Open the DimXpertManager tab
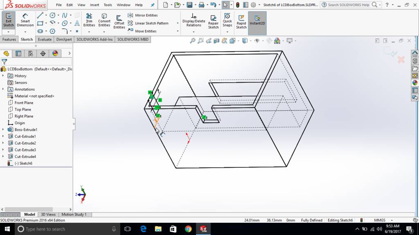Image resolution: width=419 pixels, height=235 pixels. pos(43,53)
